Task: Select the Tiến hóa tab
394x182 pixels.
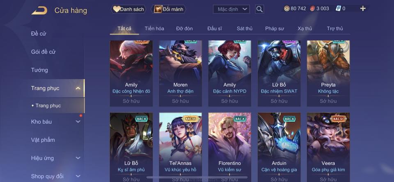Action: (154, 29)
